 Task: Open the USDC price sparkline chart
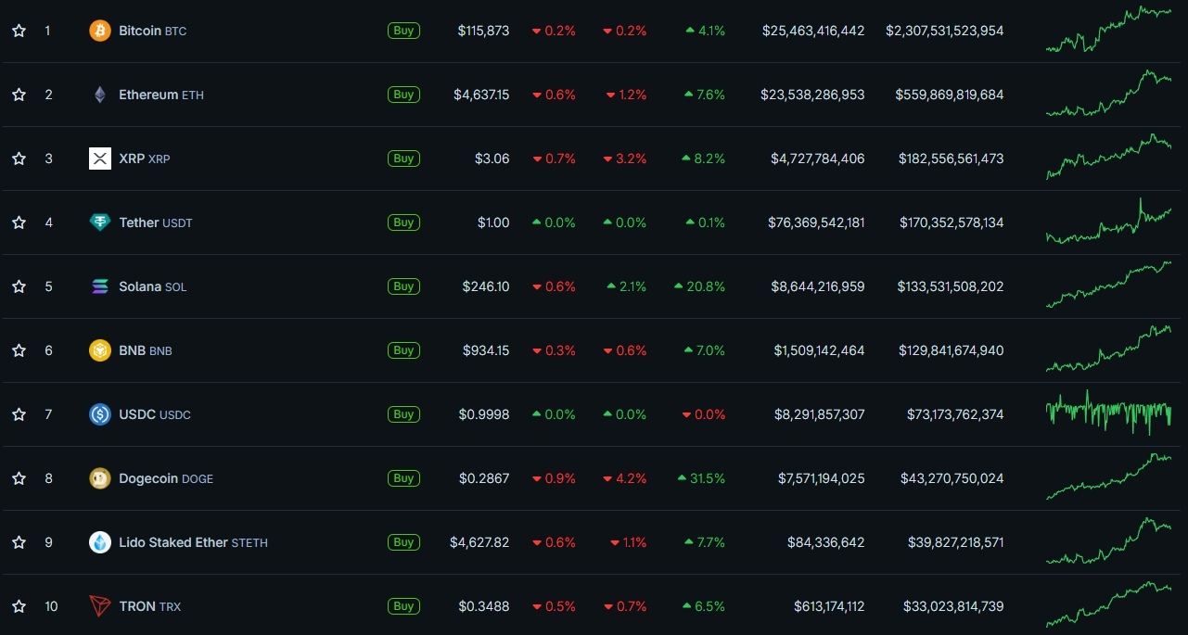pyautogui.click(x=1108, y=414)
